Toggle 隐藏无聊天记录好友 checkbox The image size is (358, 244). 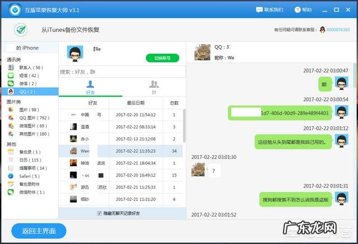coord(100,213)
